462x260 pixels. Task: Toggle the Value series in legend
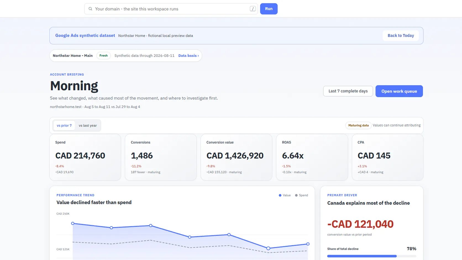point(285,195)
